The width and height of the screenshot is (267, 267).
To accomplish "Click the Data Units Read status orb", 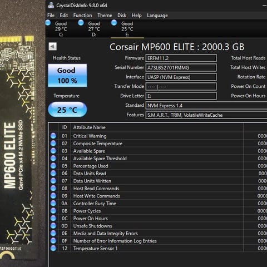I will pyautogui.click(x=53, y=174).
